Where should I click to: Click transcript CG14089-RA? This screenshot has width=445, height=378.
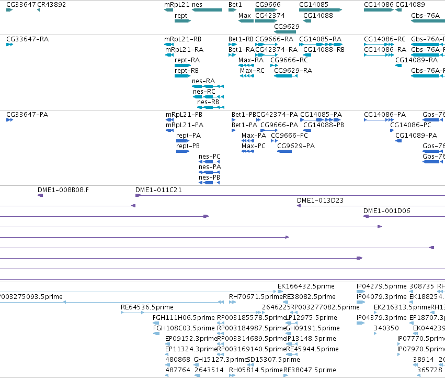[x=416, y=60]
